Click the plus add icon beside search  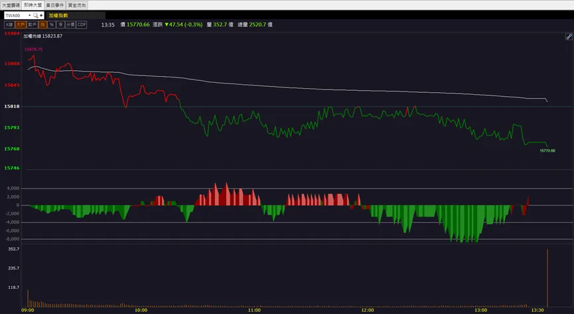pyautogui.click(x=41, y=15)
